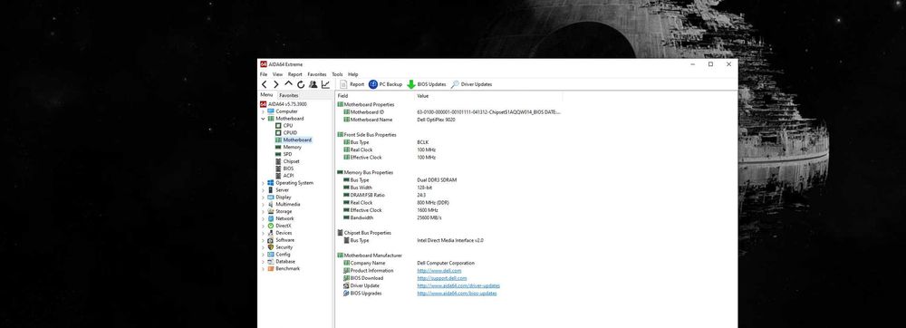The height and width of the screenshot is (328, 906).
Task: Select the Chipset item in the tree
Action: point(291,161)
